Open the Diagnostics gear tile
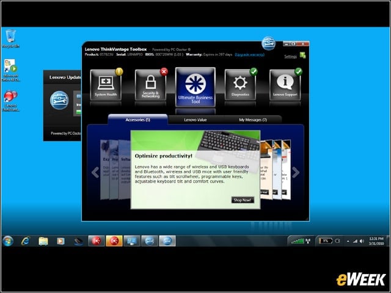Image resolution: width=391 pixels, height=293 pixels. 240,85
